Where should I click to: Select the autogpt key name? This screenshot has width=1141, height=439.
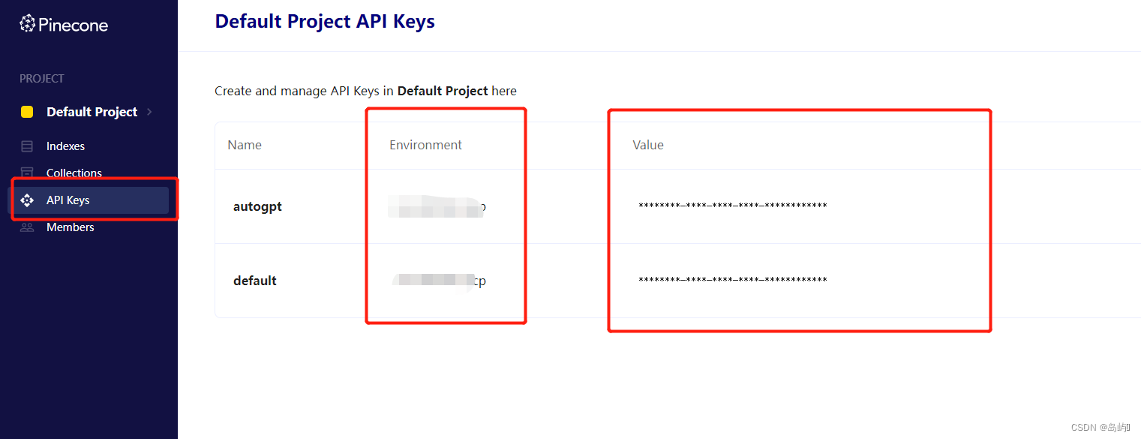tap(257, 206)
